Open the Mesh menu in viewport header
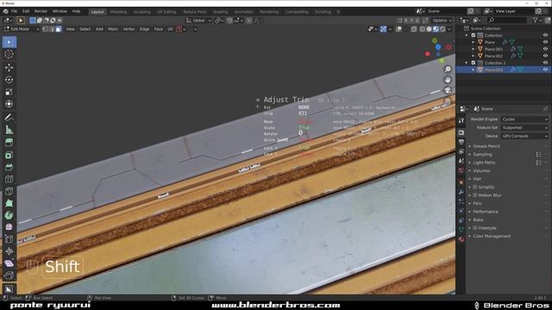This screenshot has height=310, width=552. pyautogui.click(x=113, y=29)
